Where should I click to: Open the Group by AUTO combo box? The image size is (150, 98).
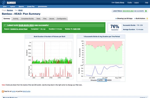pos(102,80)
